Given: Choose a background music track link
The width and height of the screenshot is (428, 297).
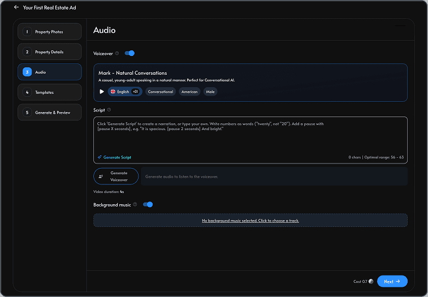Looking at the screenshot, I should pos(250,221).
